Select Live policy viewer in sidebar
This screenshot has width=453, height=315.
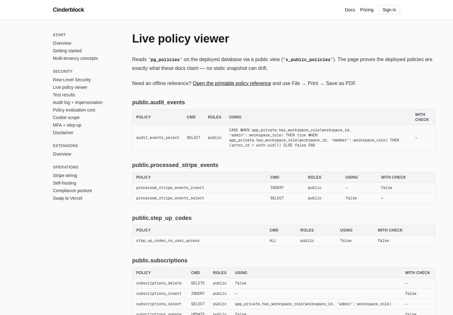point(70,87)
